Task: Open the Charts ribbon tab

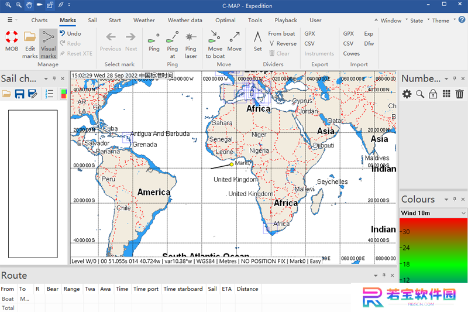Action: 39,20
